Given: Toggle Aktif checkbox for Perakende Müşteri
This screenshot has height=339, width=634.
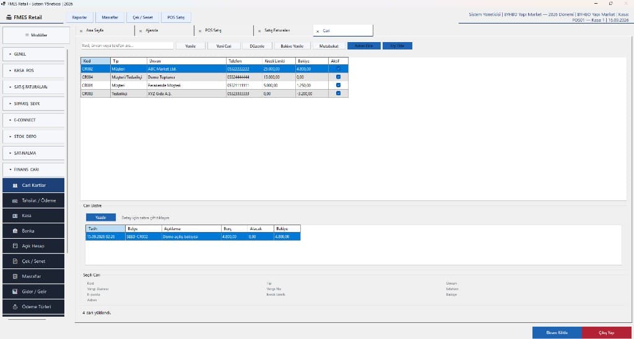Looking at the screenshot, I should tap(339, 85).
